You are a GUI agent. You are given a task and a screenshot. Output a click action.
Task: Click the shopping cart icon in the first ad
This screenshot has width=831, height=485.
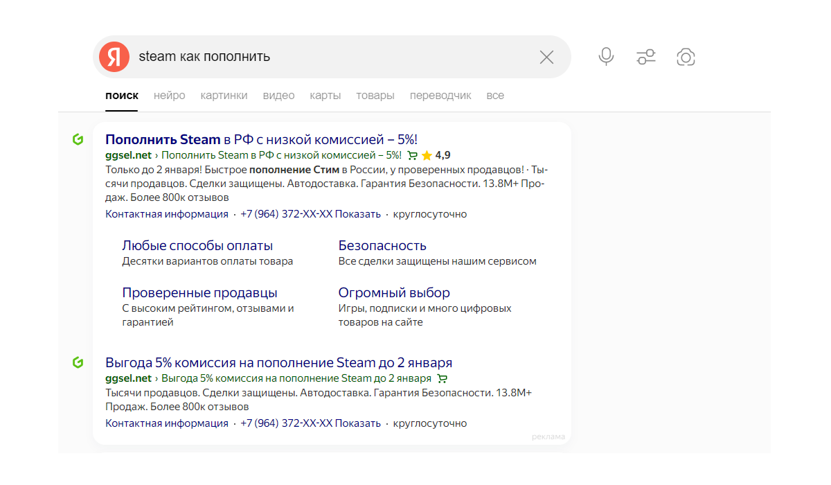pos(412,156)
